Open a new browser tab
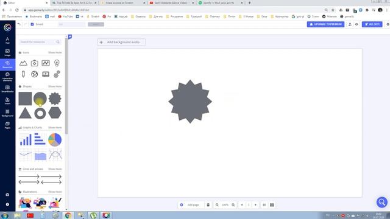390x219 pixels. (249, 2)
